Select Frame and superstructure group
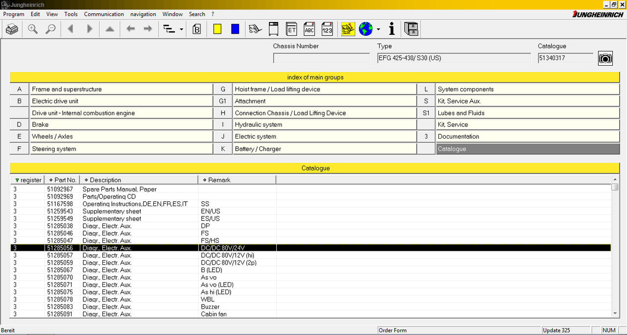The height and width of the screenshot is (335, 627). (121, 89)
